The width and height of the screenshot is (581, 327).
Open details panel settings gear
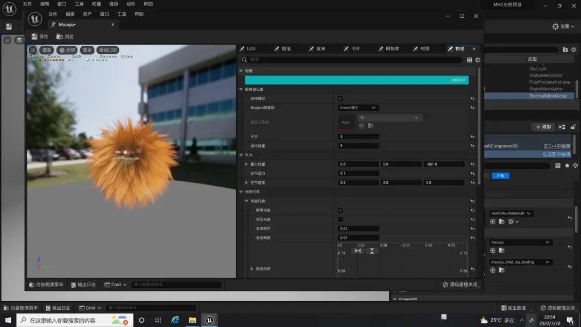pos(477,60)
